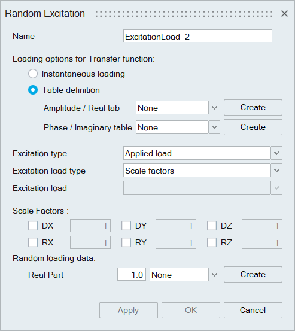Screen dimensions: 295x331
Task: Select the Table definition radio option
Action: tap(33, 90)
